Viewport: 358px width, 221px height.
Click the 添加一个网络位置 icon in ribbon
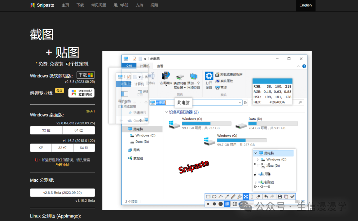(194, 76)
